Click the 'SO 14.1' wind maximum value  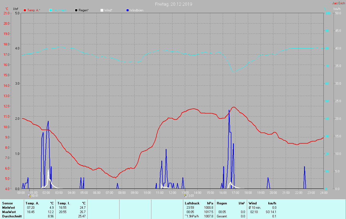point(271,212)
